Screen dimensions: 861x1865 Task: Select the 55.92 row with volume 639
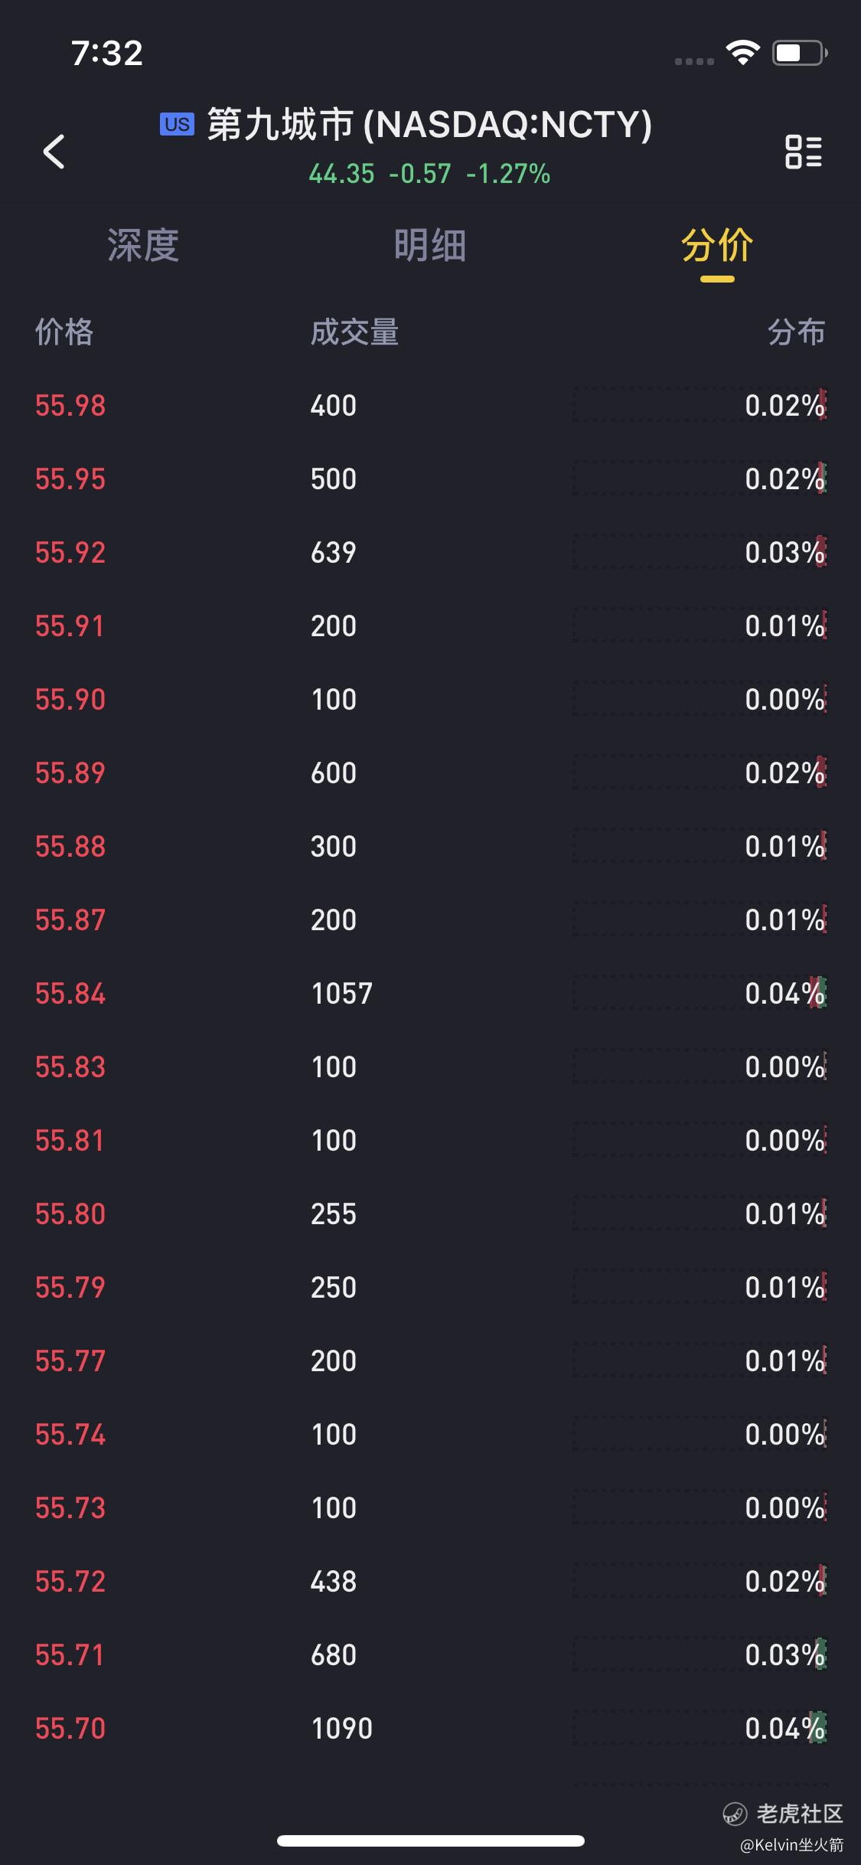(x=430, y=552)
